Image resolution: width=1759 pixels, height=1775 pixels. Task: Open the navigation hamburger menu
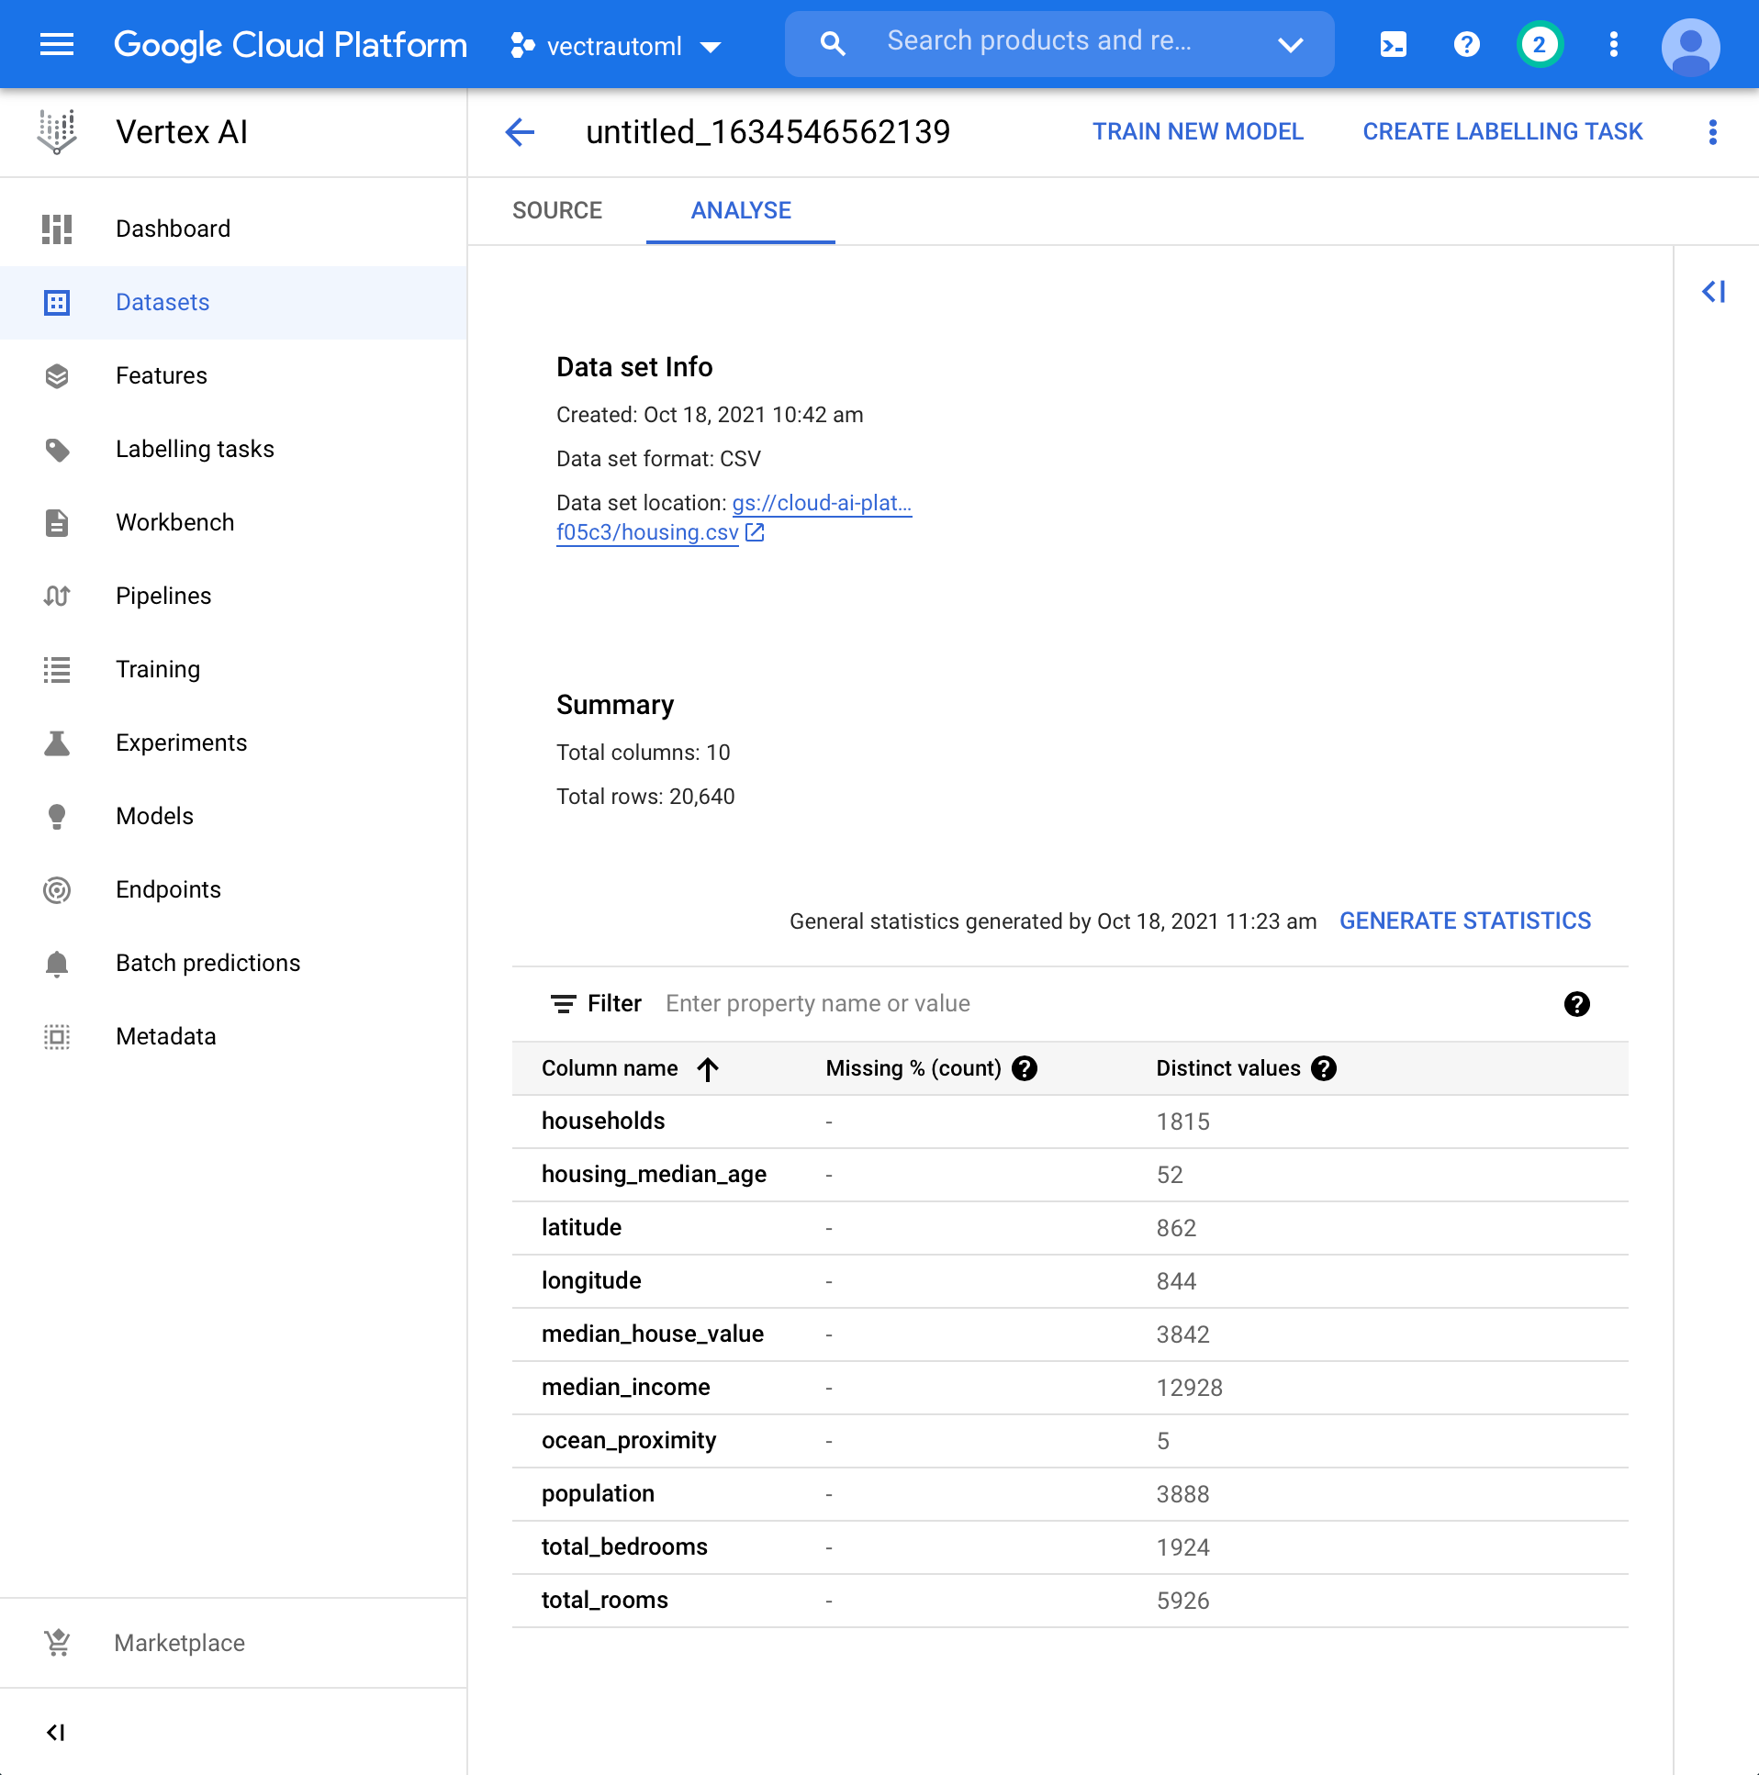(x=56, y=44)
